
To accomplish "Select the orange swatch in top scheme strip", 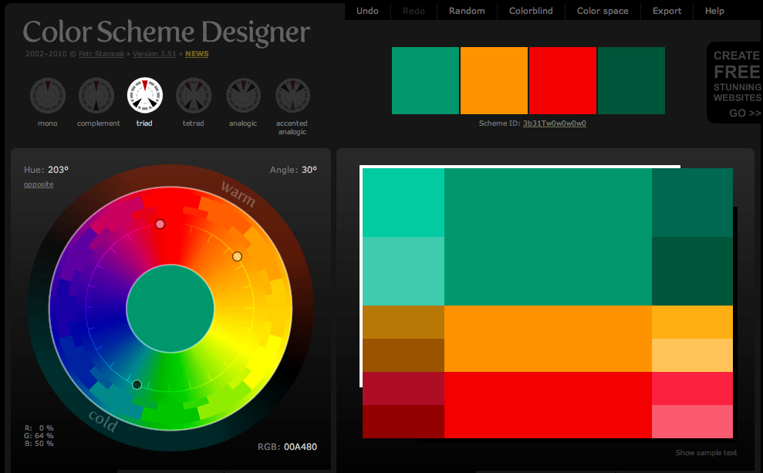I will (x=494, y=81).
